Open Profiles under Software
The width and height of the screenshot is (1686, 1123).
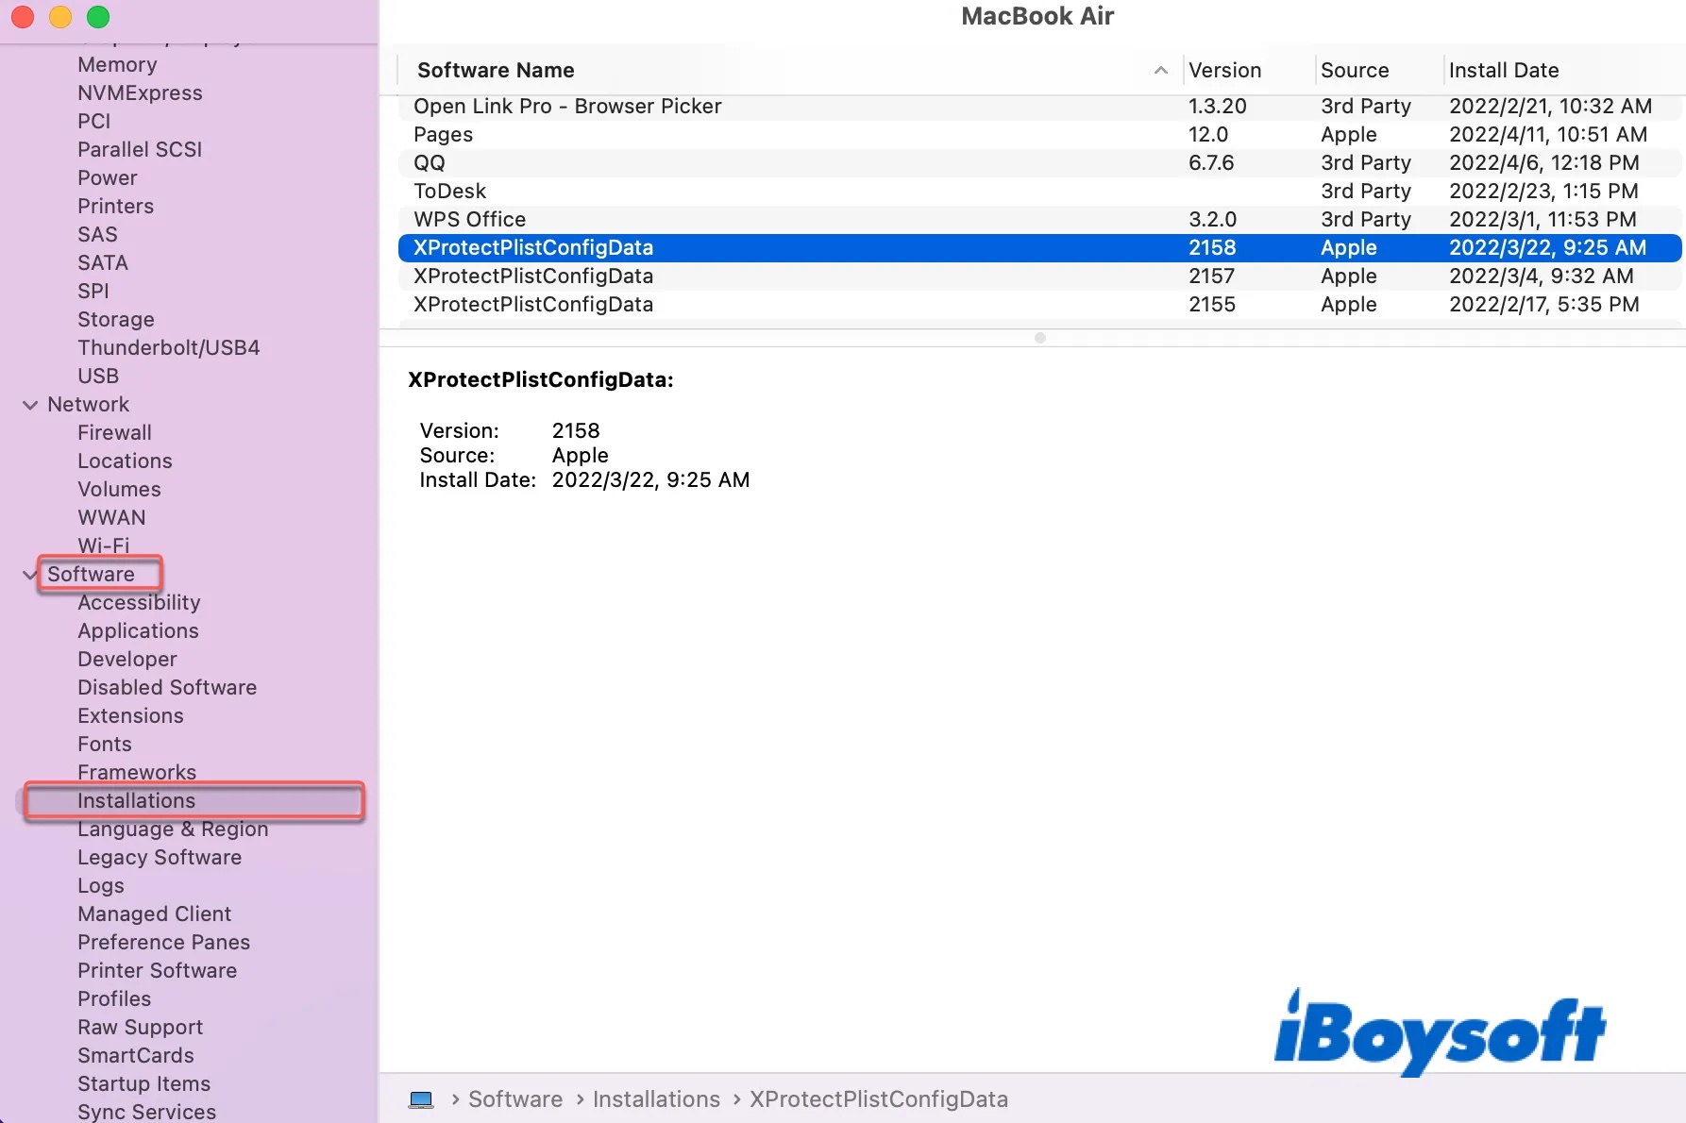114,999
